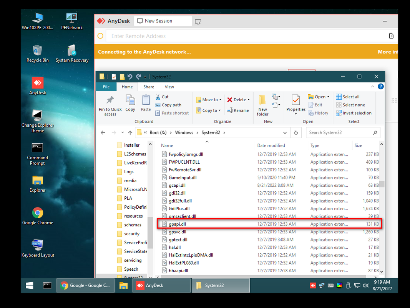Sort by the Size column header
This screenshot has width=410, height=308.
(x=358, y=146)
